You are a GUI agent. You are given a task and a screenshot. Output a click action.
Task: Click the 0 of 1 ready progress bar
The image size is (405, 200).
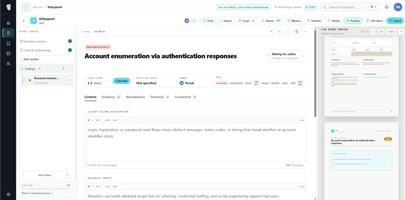[x=46, y=189]
